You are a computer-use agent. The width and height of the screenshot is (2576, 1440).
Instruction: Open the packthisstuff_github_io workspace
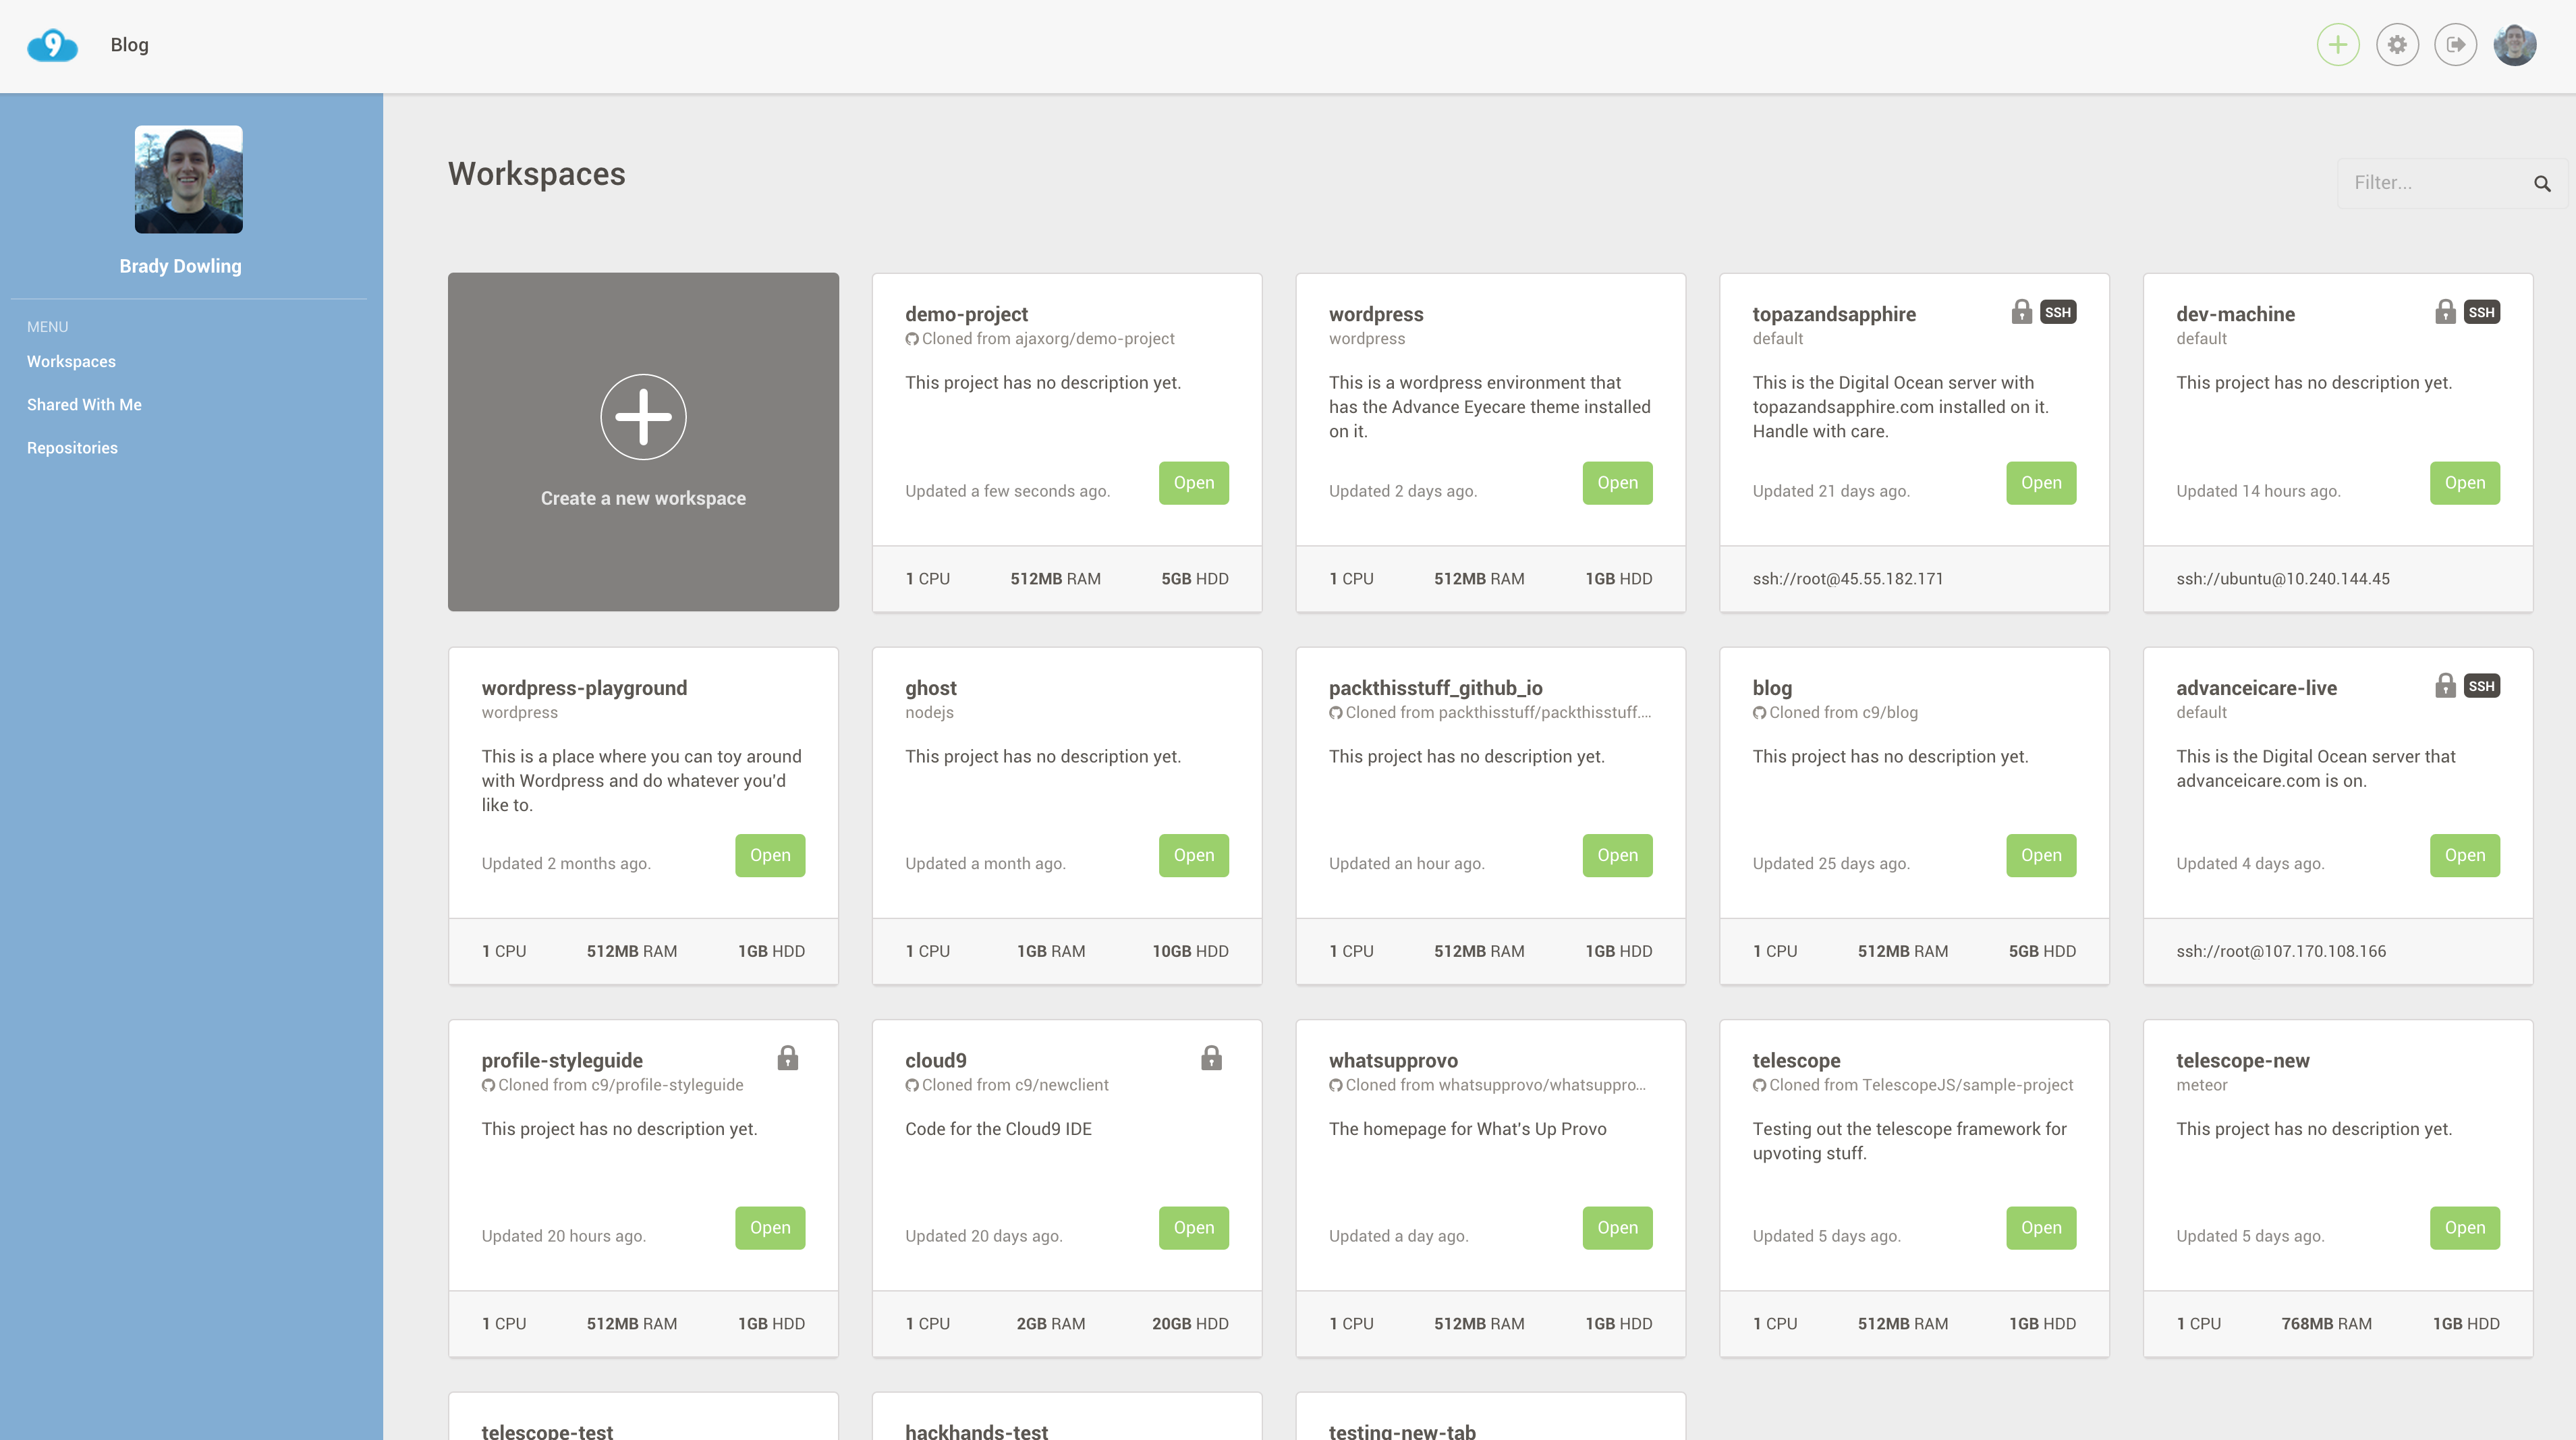coord(1617,855)
